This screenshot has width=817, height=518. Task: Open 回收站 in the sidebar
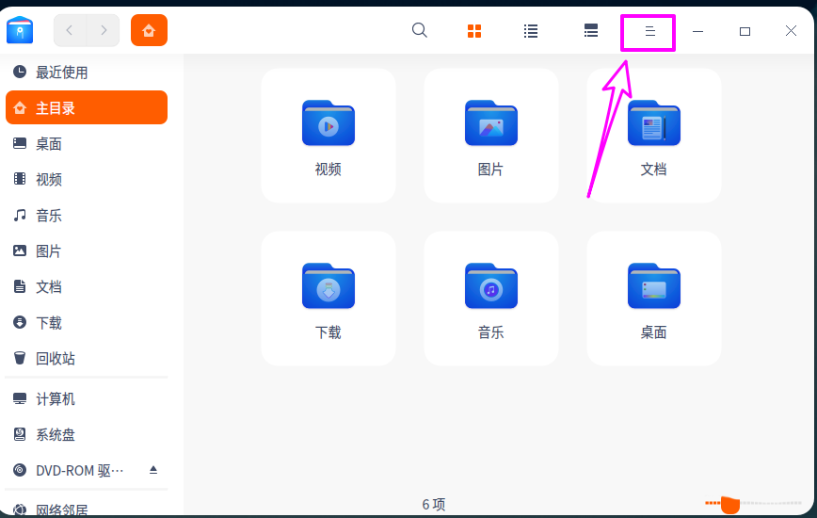[x=87, y=359]
